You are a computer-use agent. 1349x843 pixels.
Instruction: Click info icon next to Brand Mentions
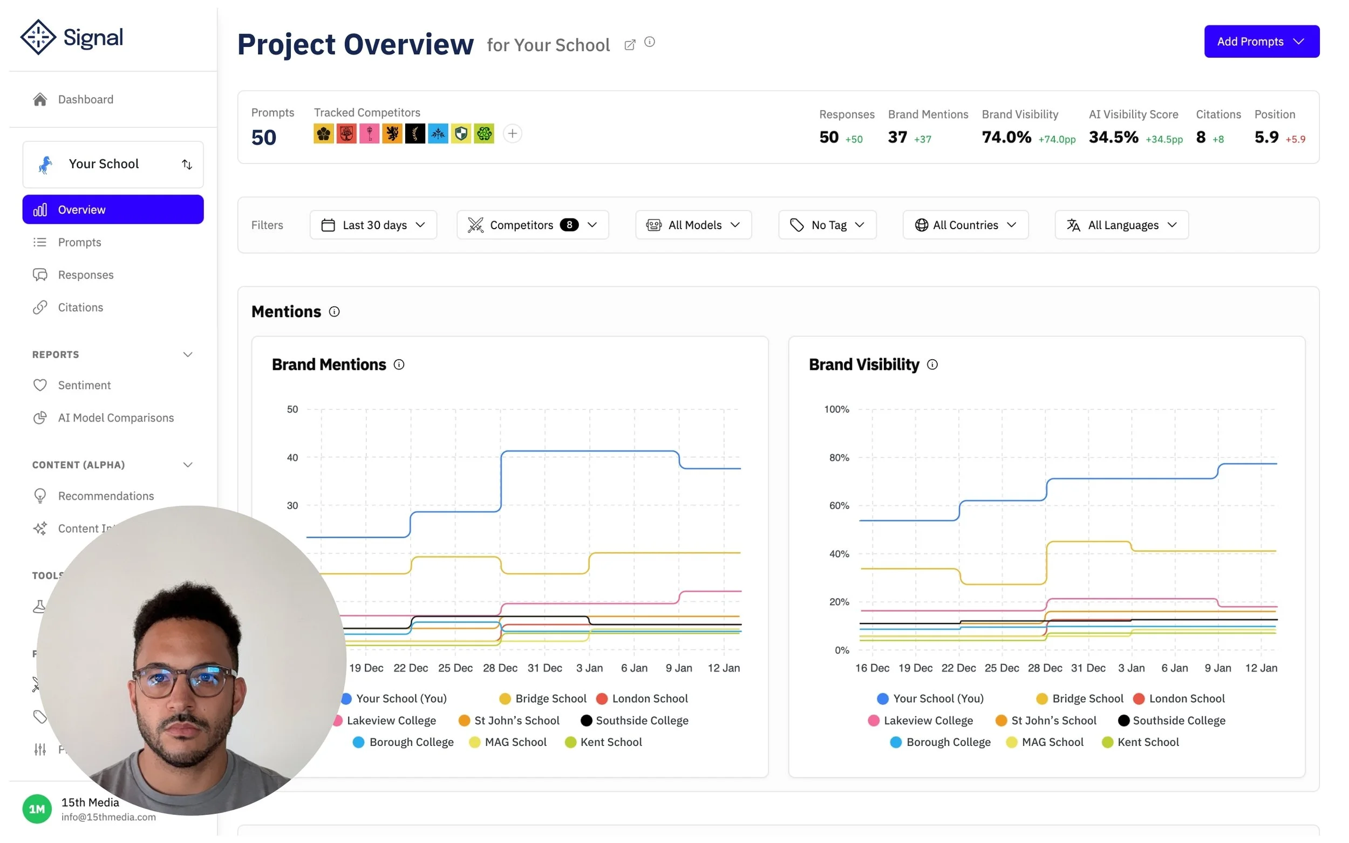(x=399, y=365)
